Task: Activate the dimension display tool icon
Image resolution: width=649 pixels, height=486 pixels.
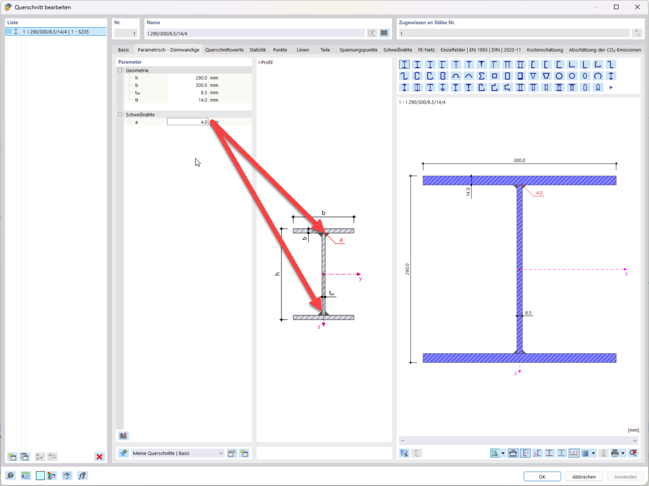Action: pyautogui.click(x=512, y=453)
